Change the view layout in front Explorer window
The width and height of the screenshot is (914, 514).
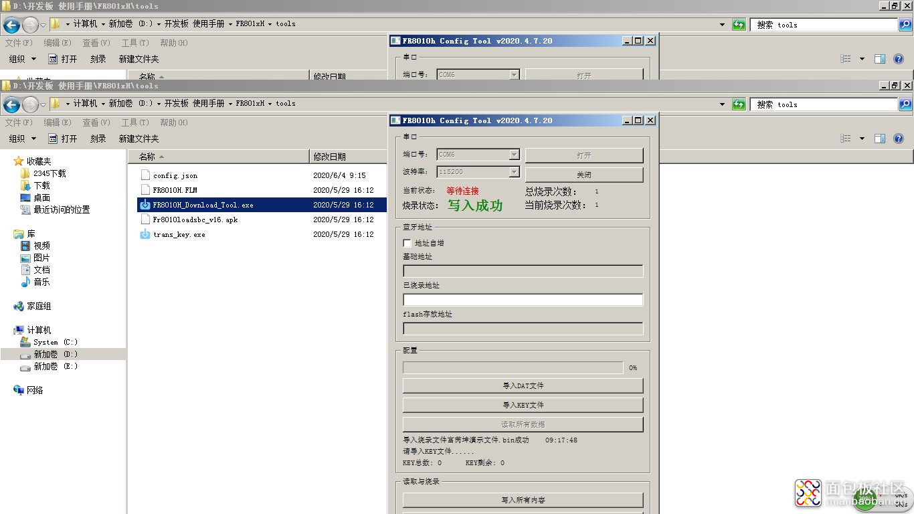(x=846, y=139)
